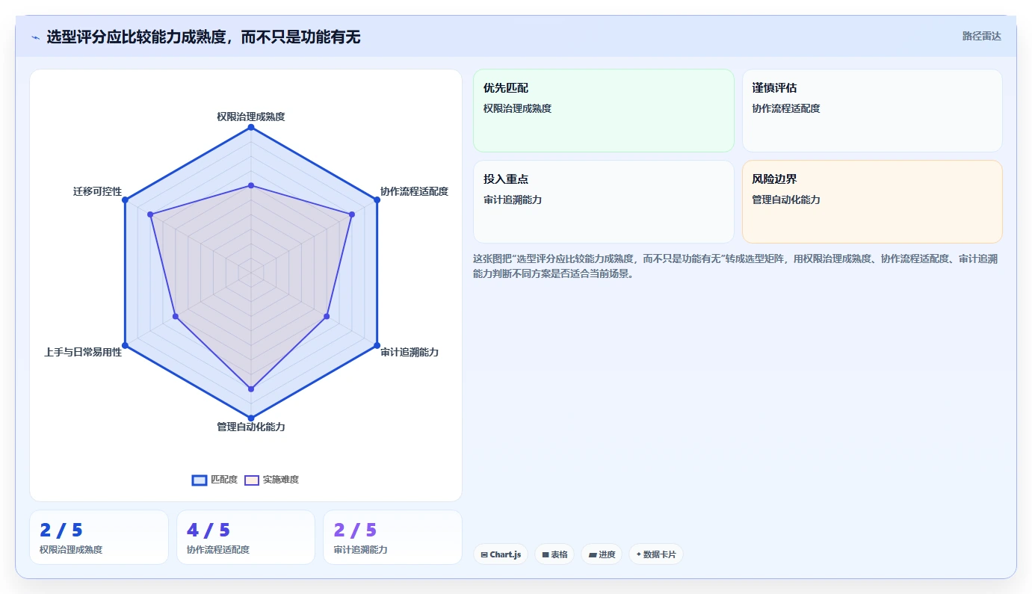
Task: Click the outer 匹配度 point at 权限治理成熟度
Action: point(251,128)
